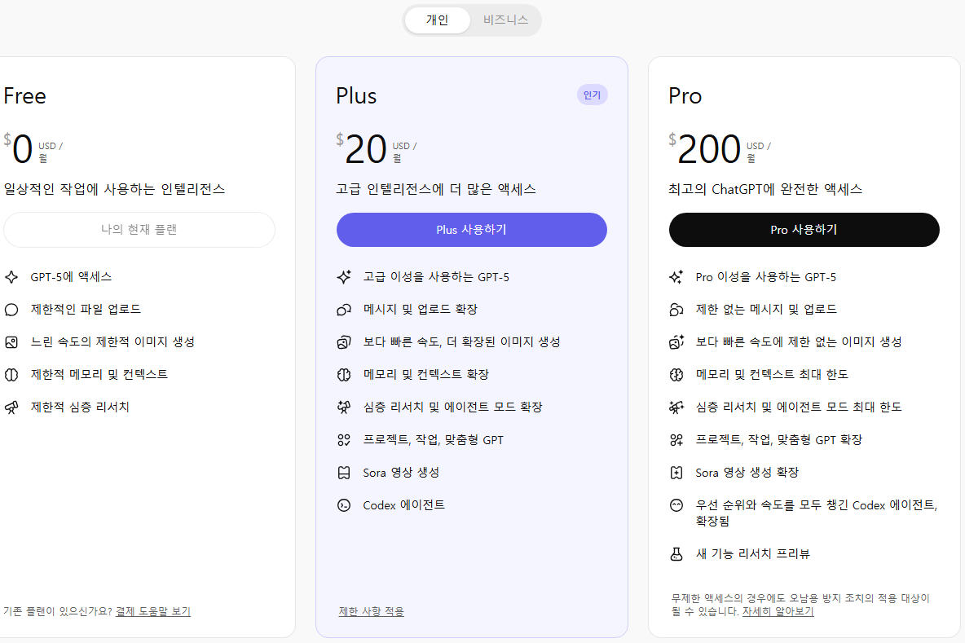
Task: Click the film icon for Sora 영상 생성
Action: 344,473
